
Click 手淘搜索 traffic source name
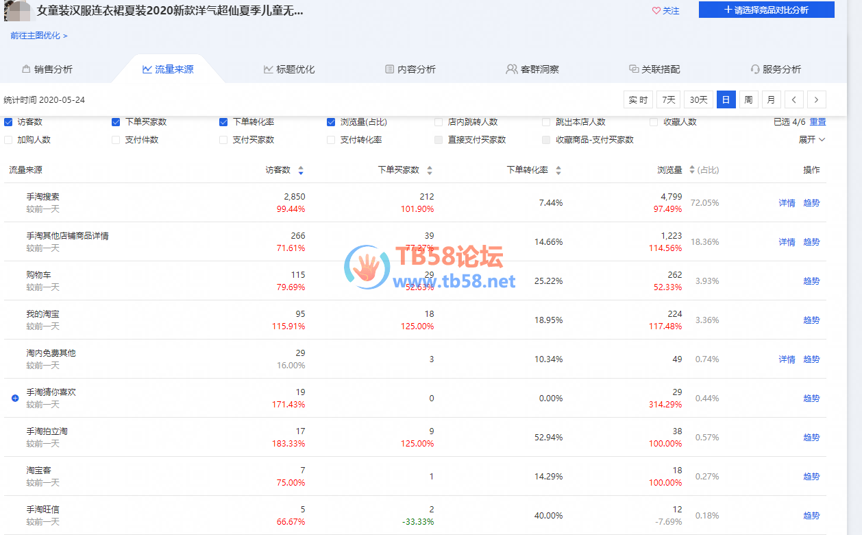[x=43, y=197]
